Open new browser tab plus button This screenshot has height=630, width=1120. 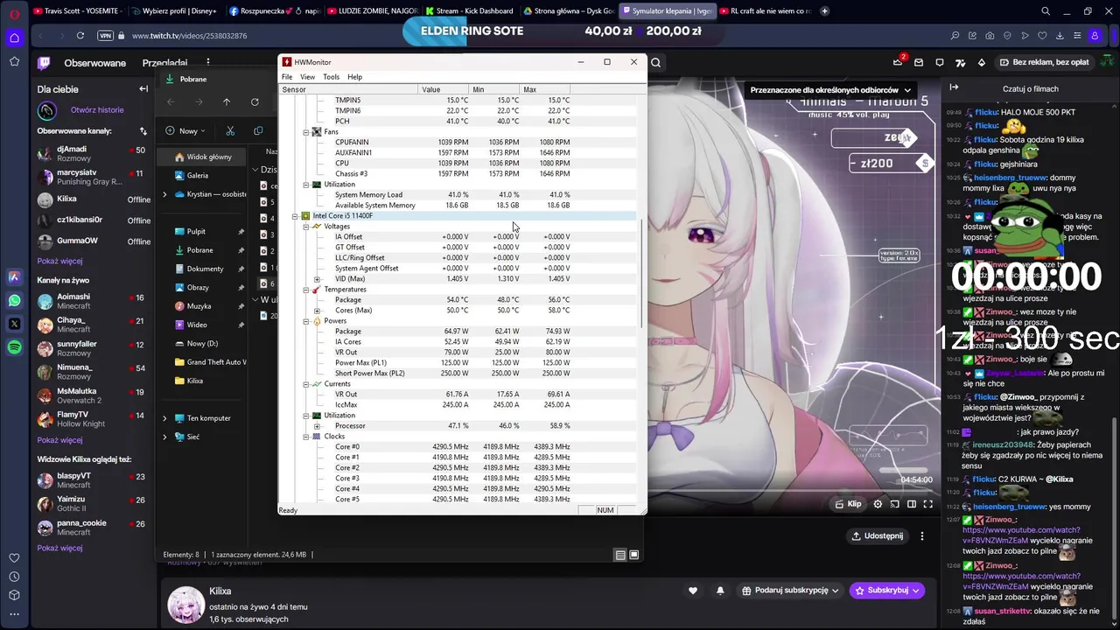pyautogui.click(x=824, y=11)
